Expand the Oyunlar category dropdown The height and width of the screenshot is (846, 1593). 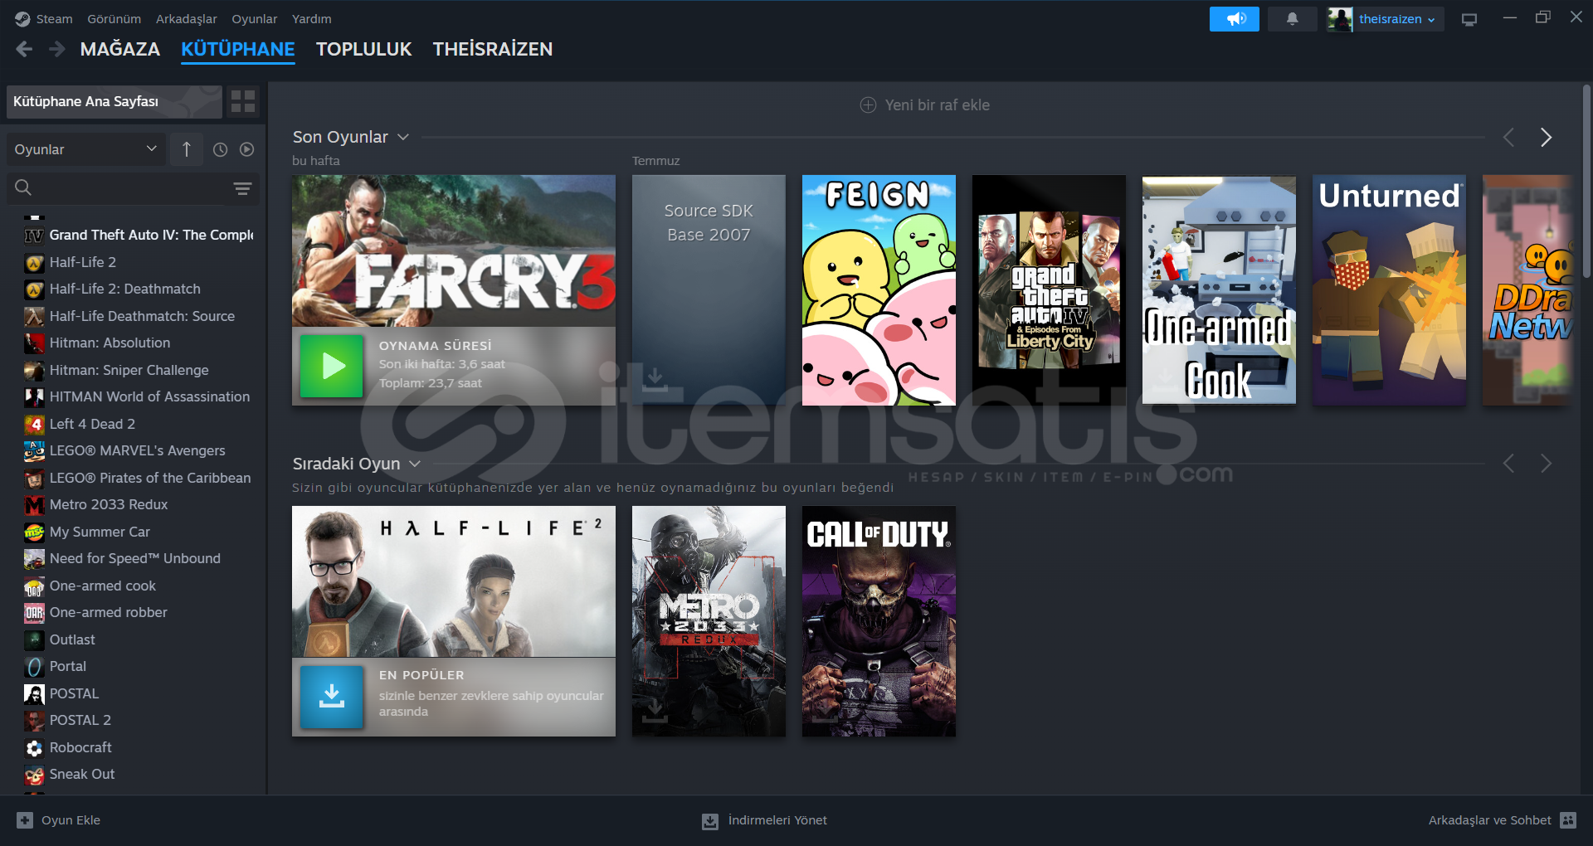point(85,149)
